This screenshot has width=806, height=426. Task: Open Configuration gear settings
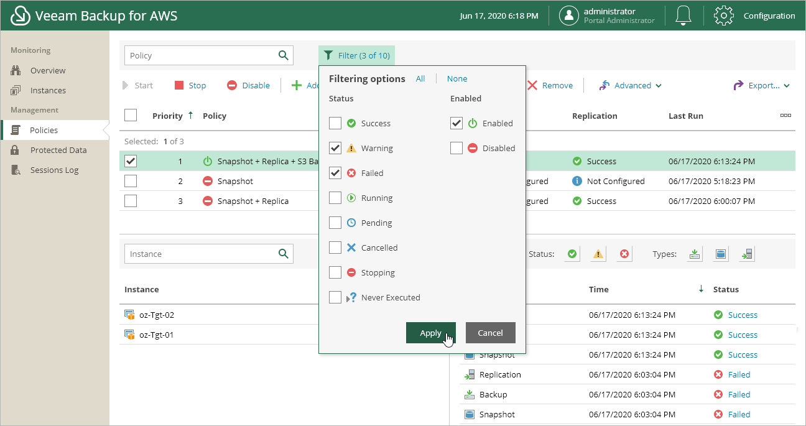[724, 16]
